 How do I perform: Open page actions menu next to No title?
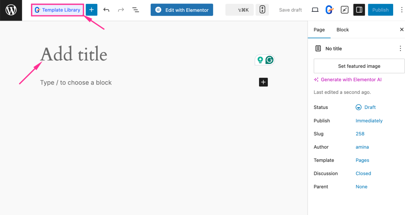click(x=400, y=49)
